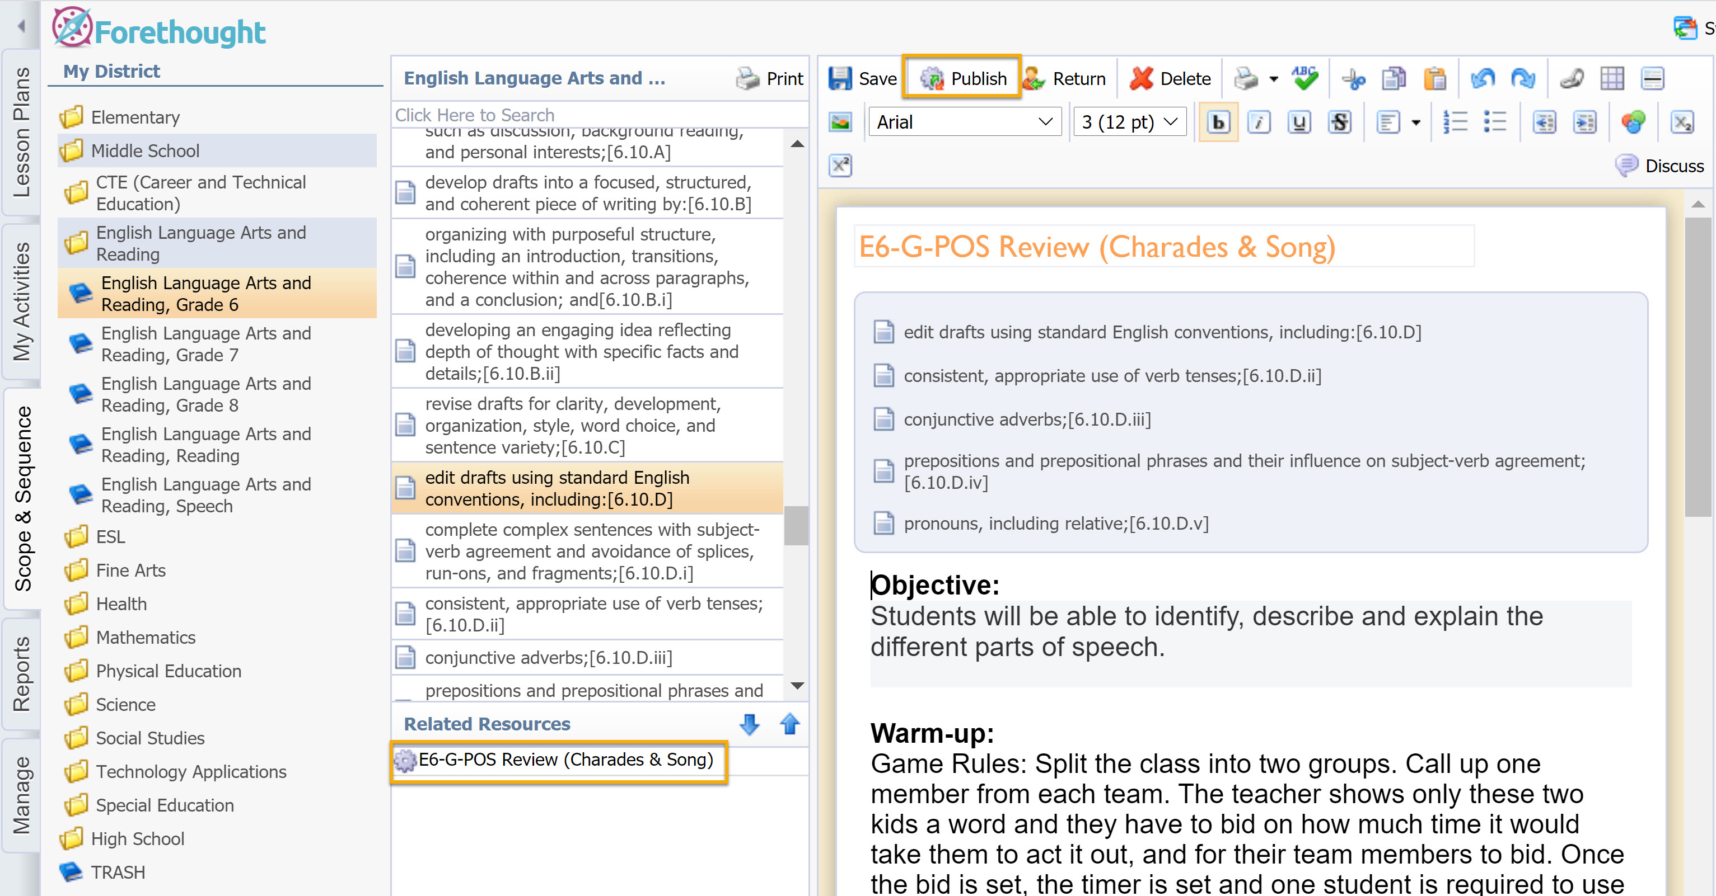The width and height of the screenshot is (1716, 896).
Task: Increase paragraph indent
Action: tap(1584, 122)
